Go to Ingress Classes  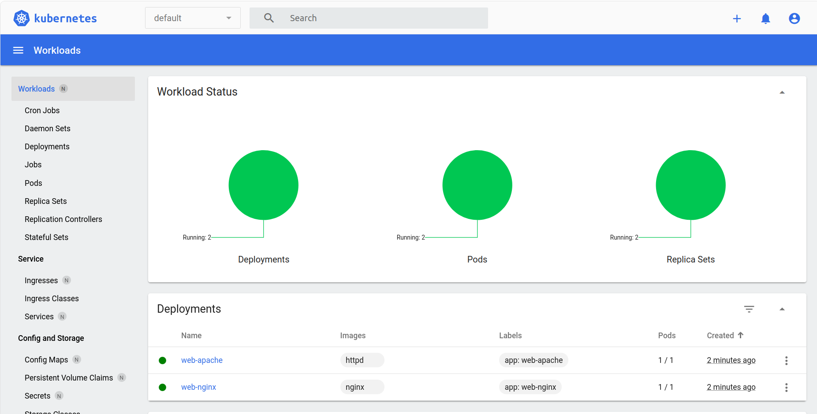point(52,299)
